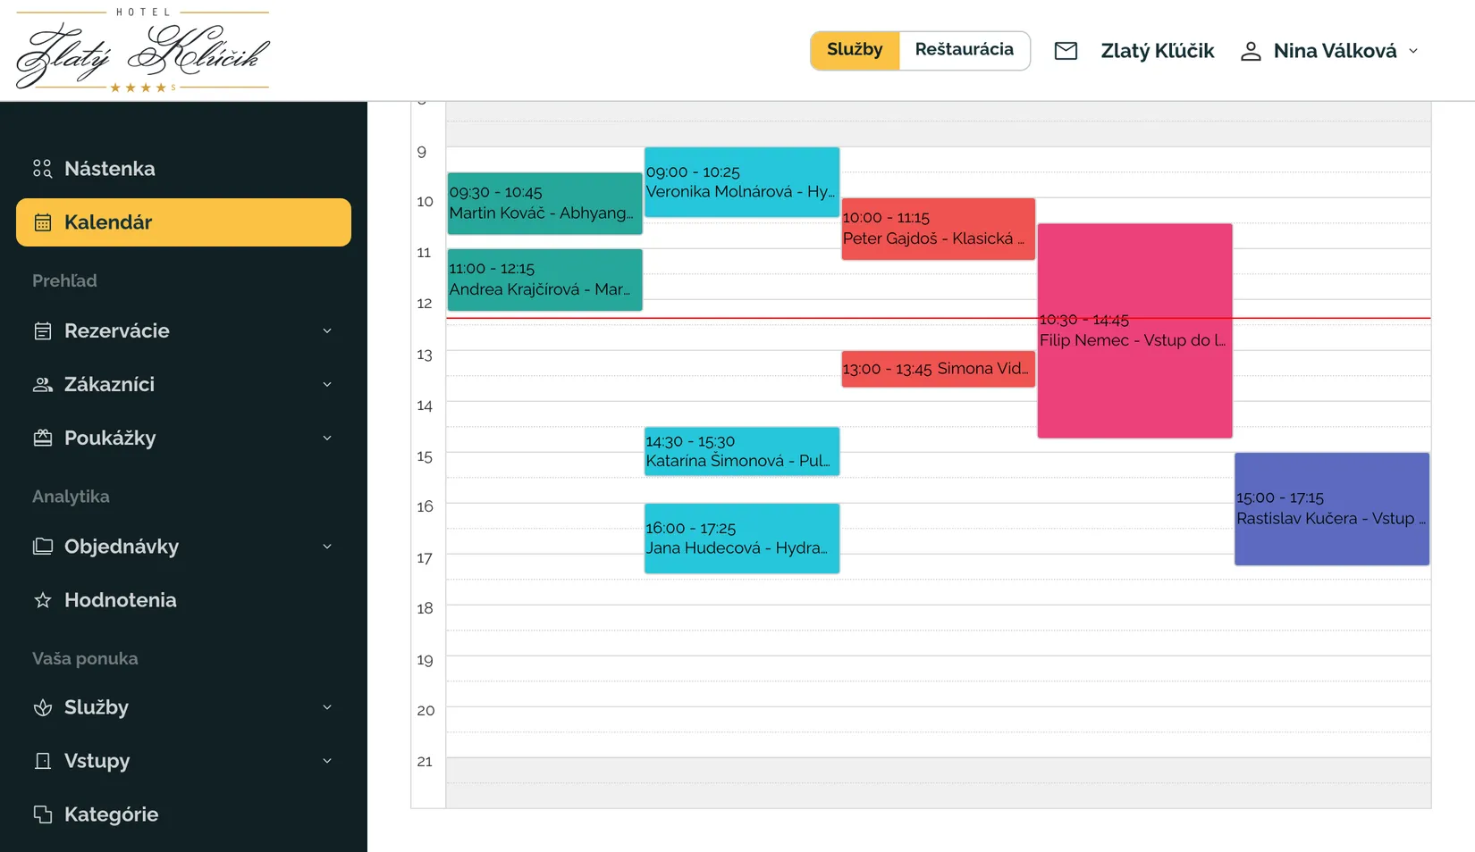Viewport: 1475px width, 852px height.
Task: Click the Kategórie icon in sidebar
Action: click(x=42, y=814)
